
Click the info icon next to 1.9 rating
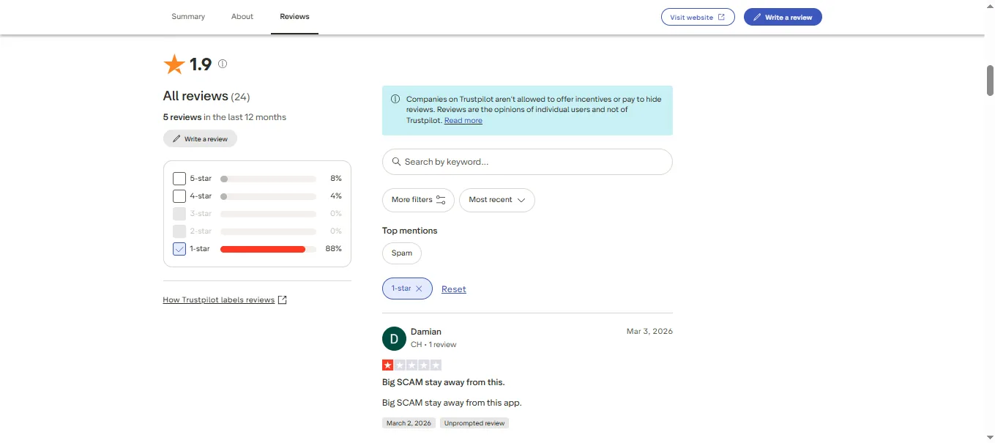(223, 64)
